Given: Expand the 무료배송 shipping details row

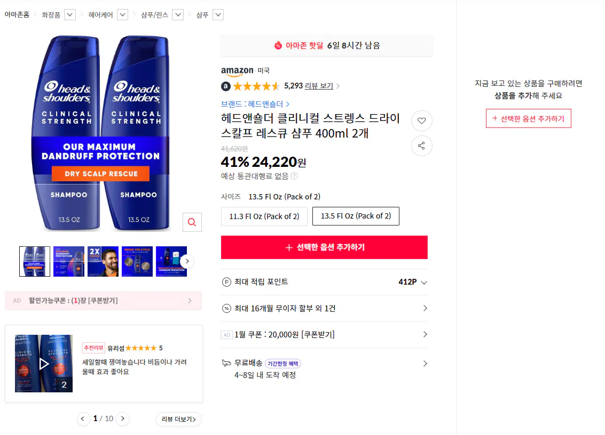Looking at the screenshot, I should pos(424,362).
